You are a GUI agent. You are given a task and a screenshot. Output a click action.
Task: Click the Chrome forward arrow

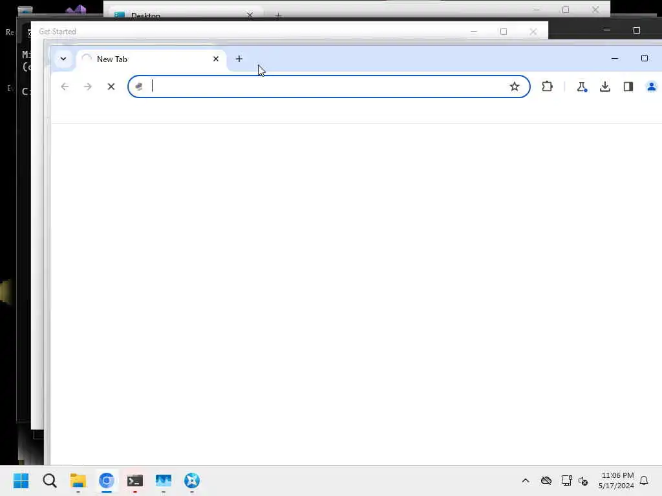88,87
